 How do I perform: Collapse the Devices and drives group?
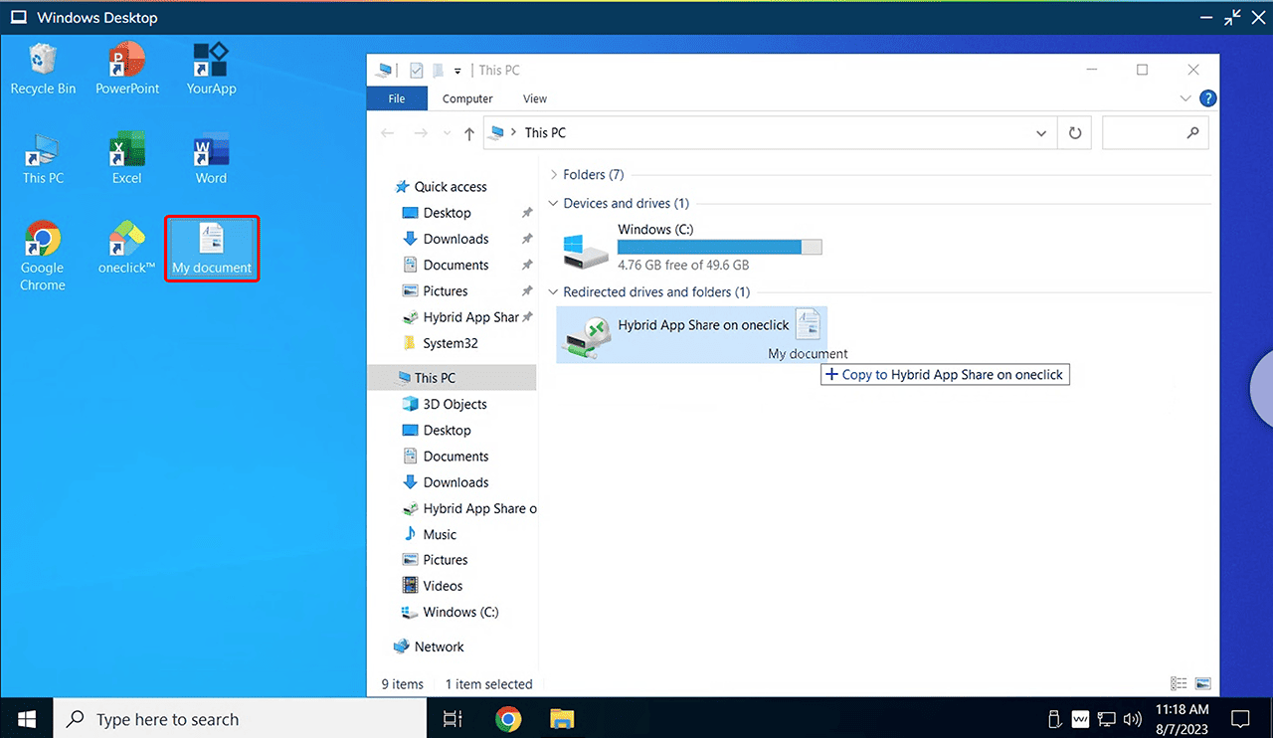click(x=554, y=204)
